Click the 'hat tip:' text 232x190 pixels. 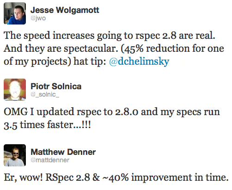(90, 61)
